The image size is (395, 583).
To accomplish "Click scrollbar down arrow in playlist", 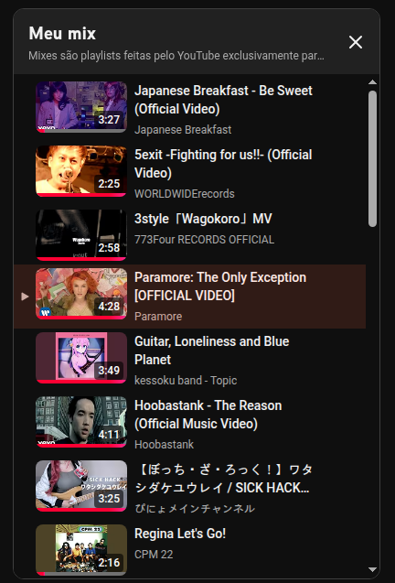I will point(372,569).
